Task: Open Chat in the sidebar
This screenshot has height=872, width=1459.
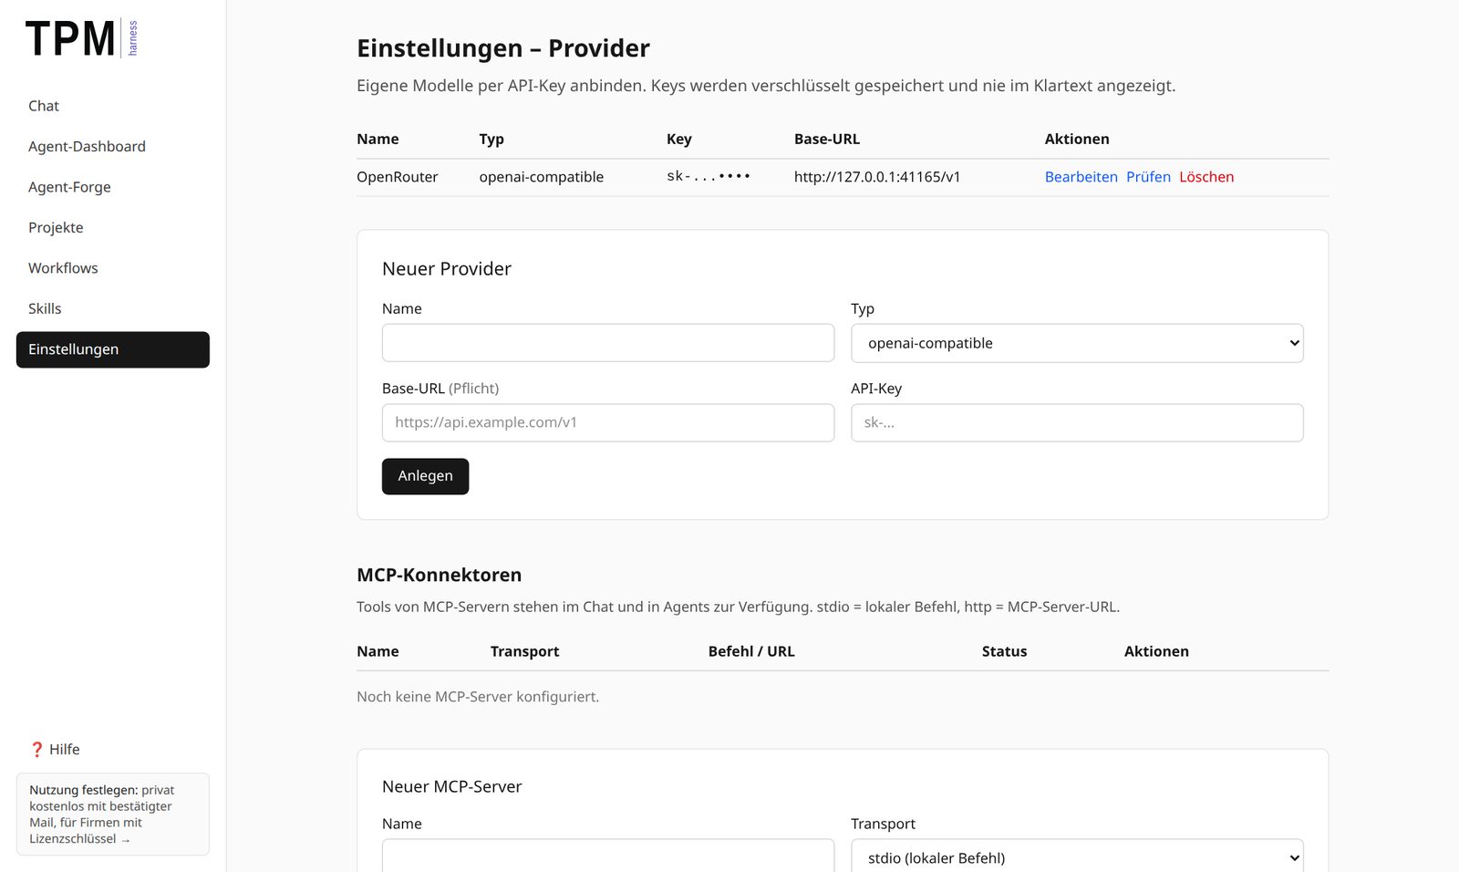Action: point(113,106)
